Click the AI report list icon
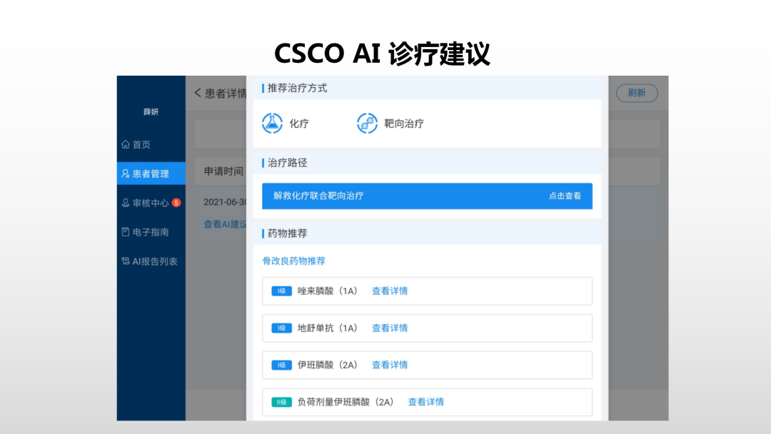 [126, 261]
